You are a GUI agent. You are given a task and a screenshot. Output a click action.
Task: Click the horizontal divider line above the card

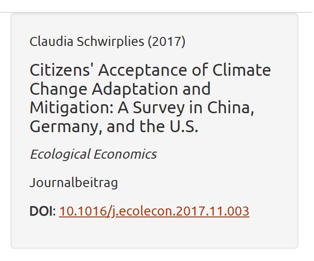pos(157,12)
